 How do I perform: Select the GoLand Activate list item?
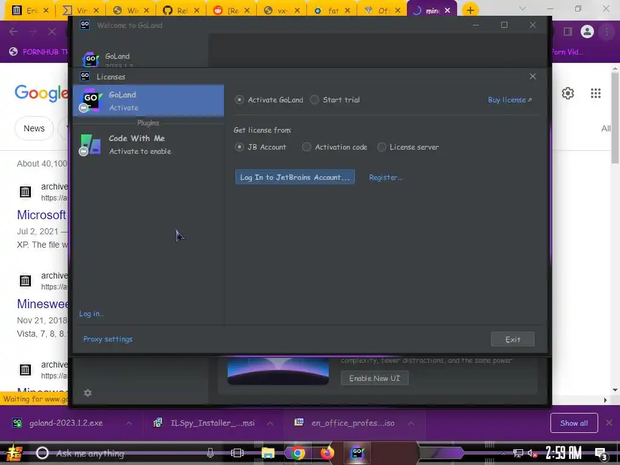148,101
